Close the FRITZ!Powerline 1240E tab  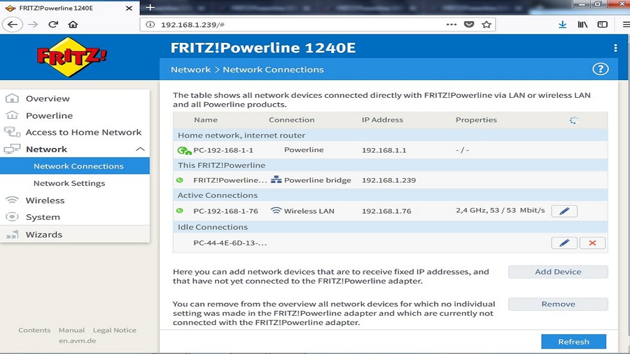point(129,8)
